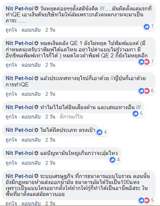
Task: Reply to the 'แต่ปัญหามันใหญ่' comment
Action: (31, 163)
